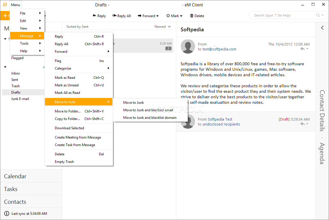Choose Mark as Unread
The height and width of the screenshot is (220, 329).
pyautogui.click(x=79, y=85)
